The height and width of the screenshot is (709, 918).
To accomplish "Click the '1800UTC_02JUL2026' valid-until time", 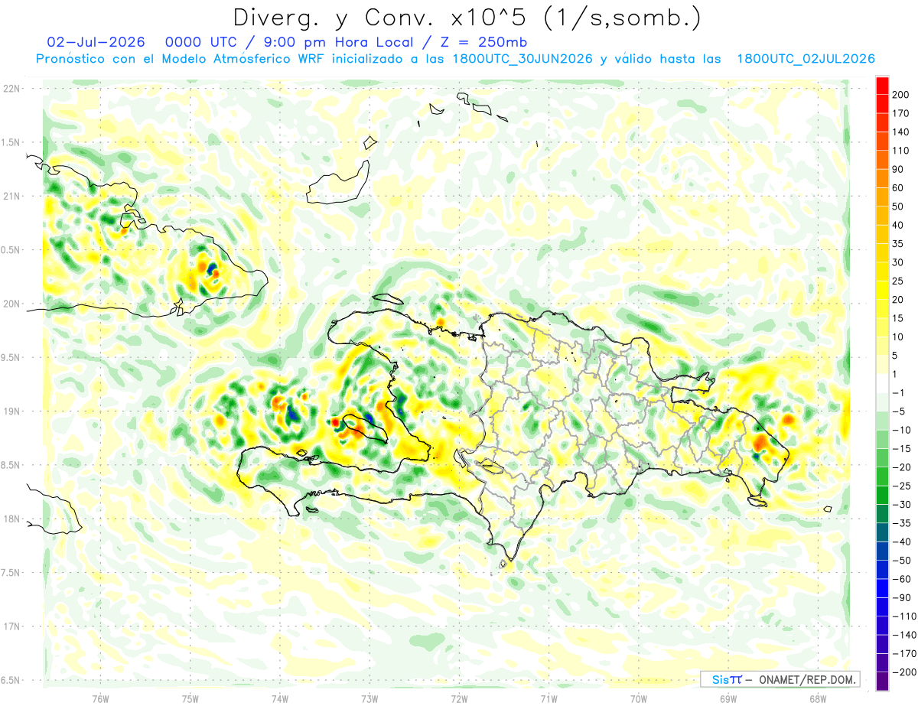I will coord(806,59).
